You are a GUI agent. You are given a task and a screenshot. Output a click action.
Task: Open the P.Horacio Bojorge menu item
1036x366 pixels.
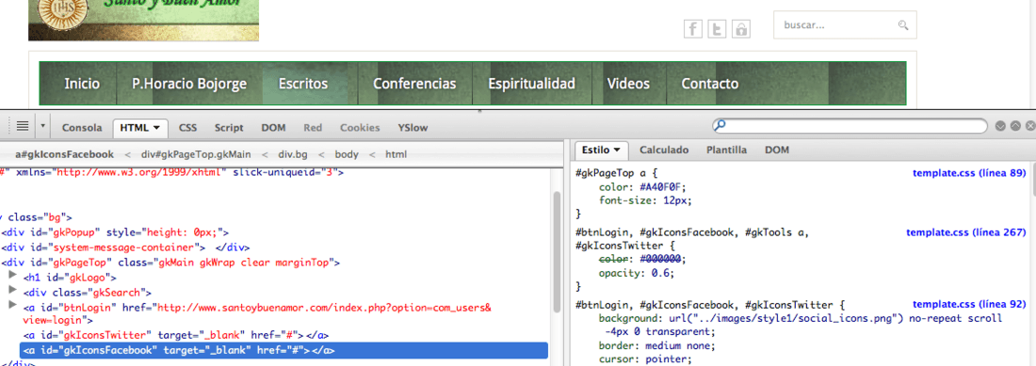pyautogui.click(x=189, y=84)
